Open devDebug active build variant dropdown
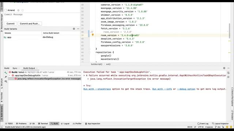 pyautogui.click(x=61, y=37)
